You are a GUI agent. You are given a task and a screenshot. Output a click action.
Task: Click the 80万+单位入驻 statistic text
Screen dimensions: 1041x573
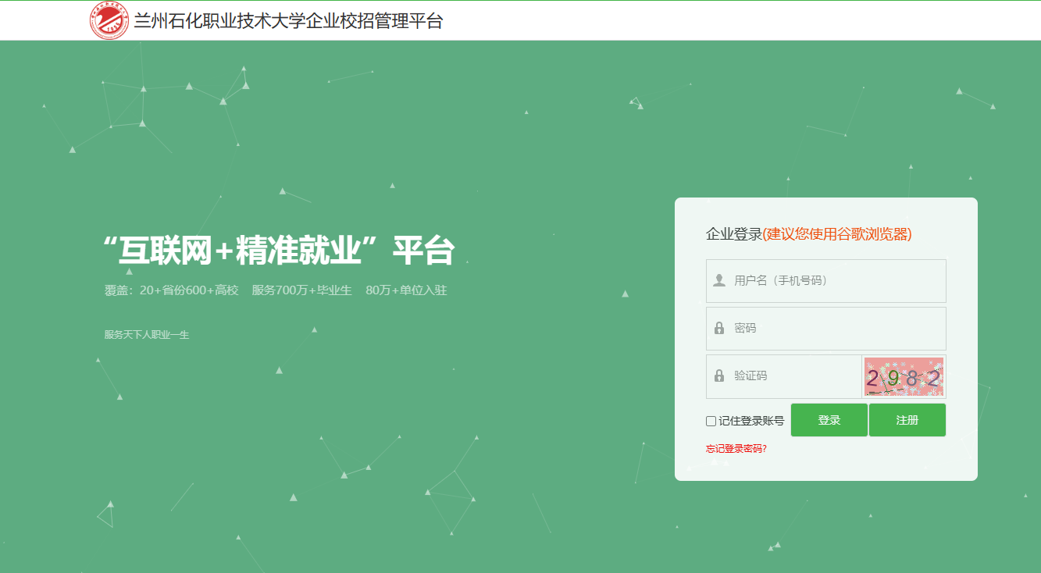tap(406, 290)
